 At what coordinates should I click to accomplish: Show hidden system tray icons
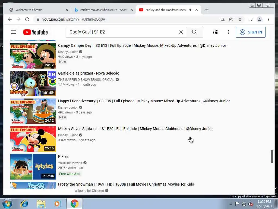(231, 204)
